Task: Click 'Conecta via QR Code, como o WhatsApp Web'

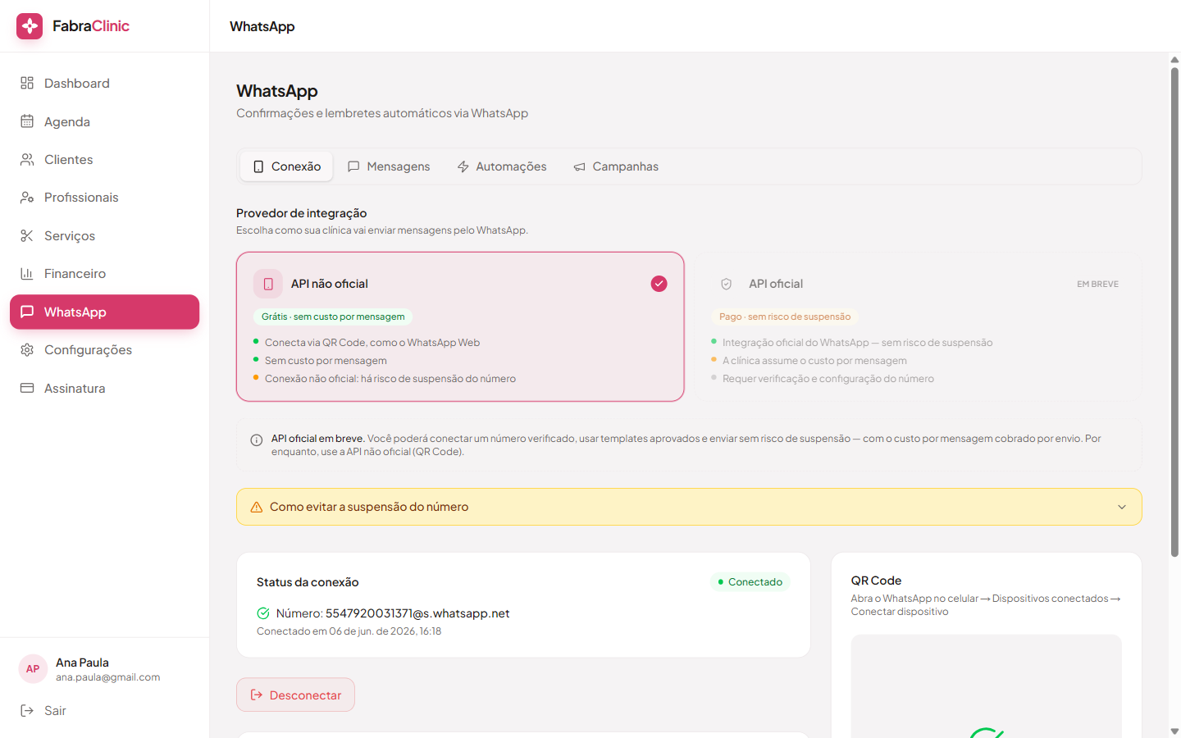Action: pos(372,343)
